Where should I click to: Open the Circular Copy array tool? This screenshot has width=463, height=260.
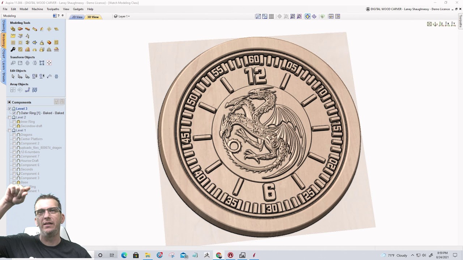pos(20,90)
